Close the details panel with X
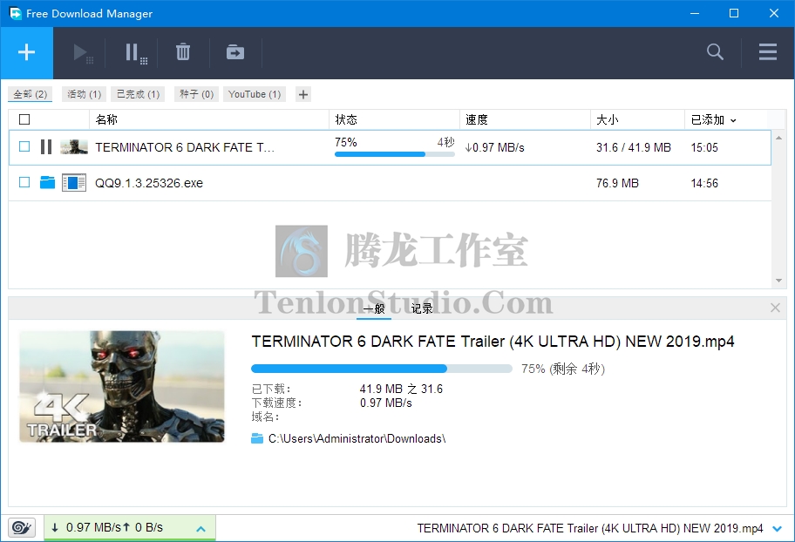 (775, 308)
